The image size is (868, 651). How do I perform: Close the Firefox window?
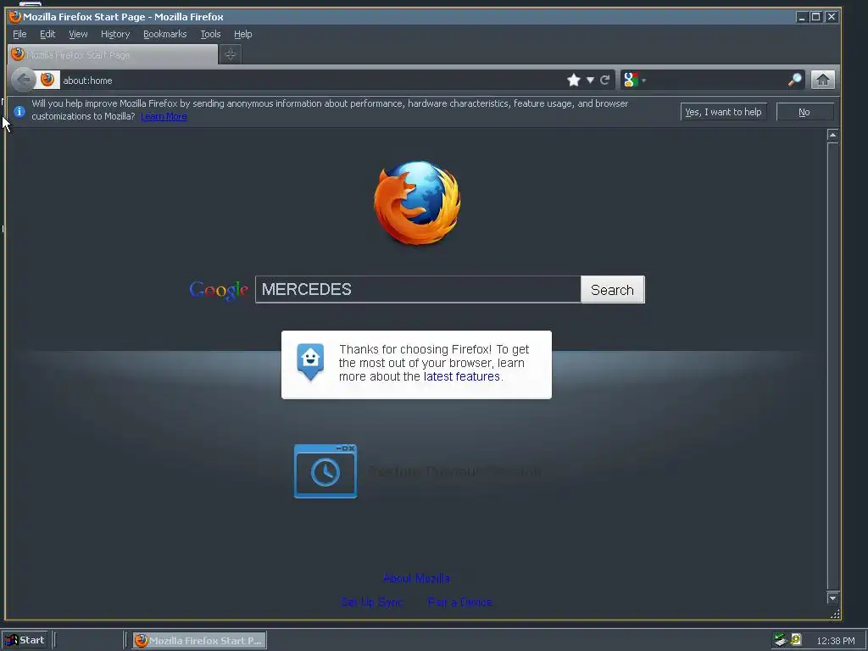831,17
